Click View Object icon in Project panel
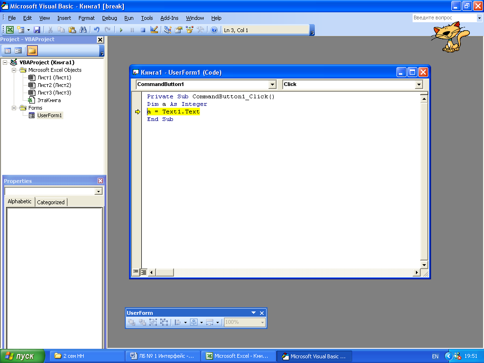The image size is (484, 363). [18, 51]
